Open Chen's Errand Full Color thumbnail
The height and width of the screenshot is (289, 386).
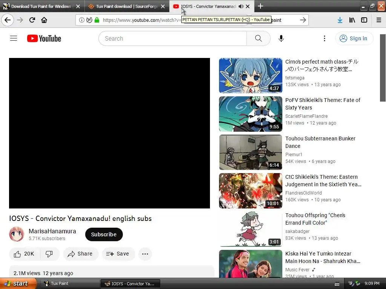click(251, 229)
